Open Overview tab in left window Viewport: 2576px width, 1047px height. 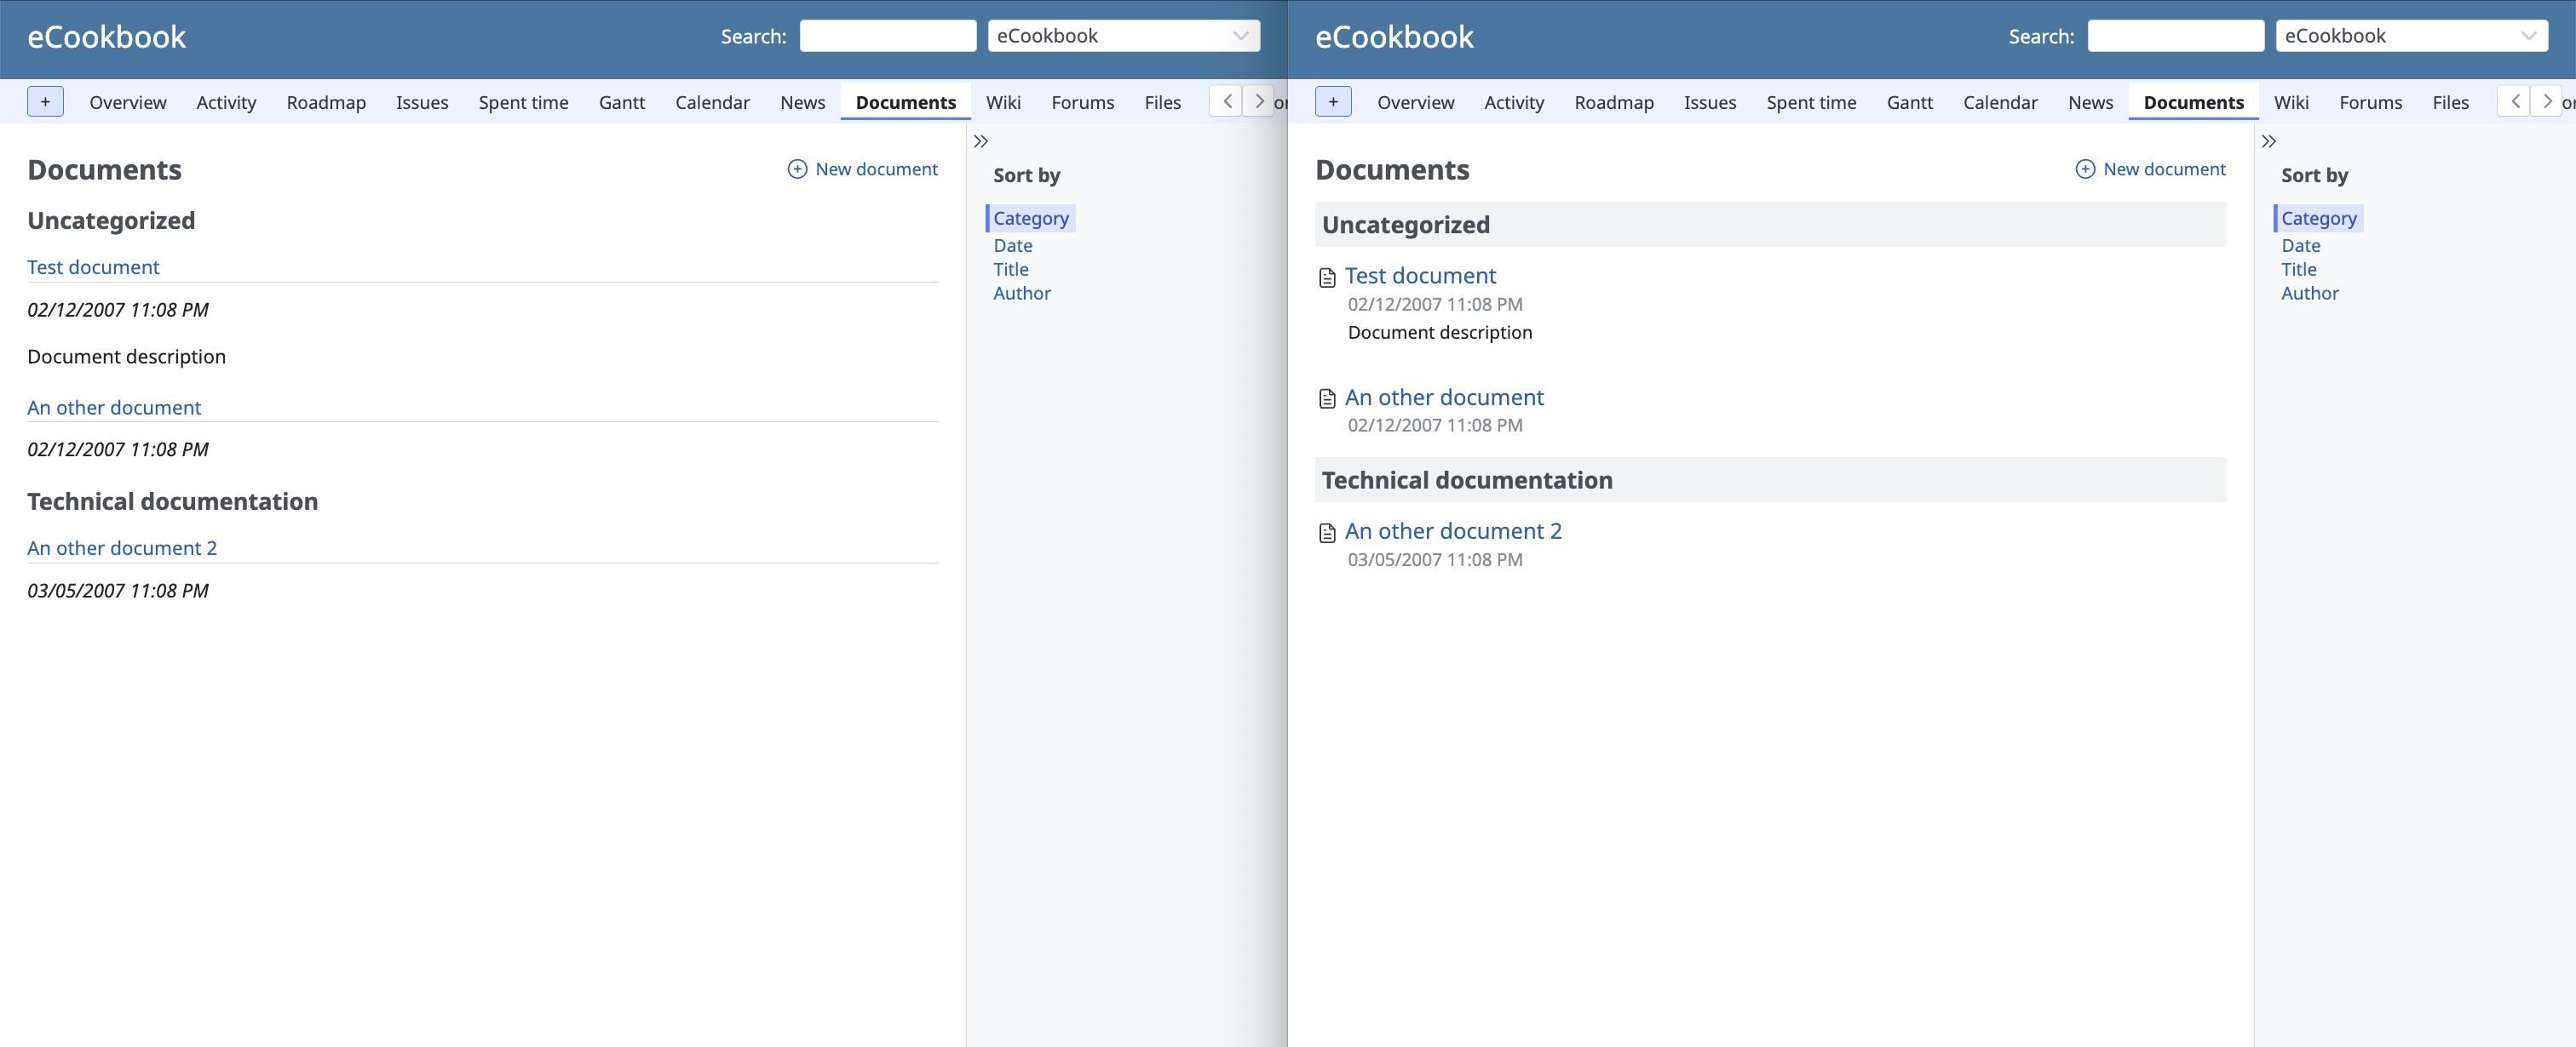pyautogui.click(x=128, y=102)
